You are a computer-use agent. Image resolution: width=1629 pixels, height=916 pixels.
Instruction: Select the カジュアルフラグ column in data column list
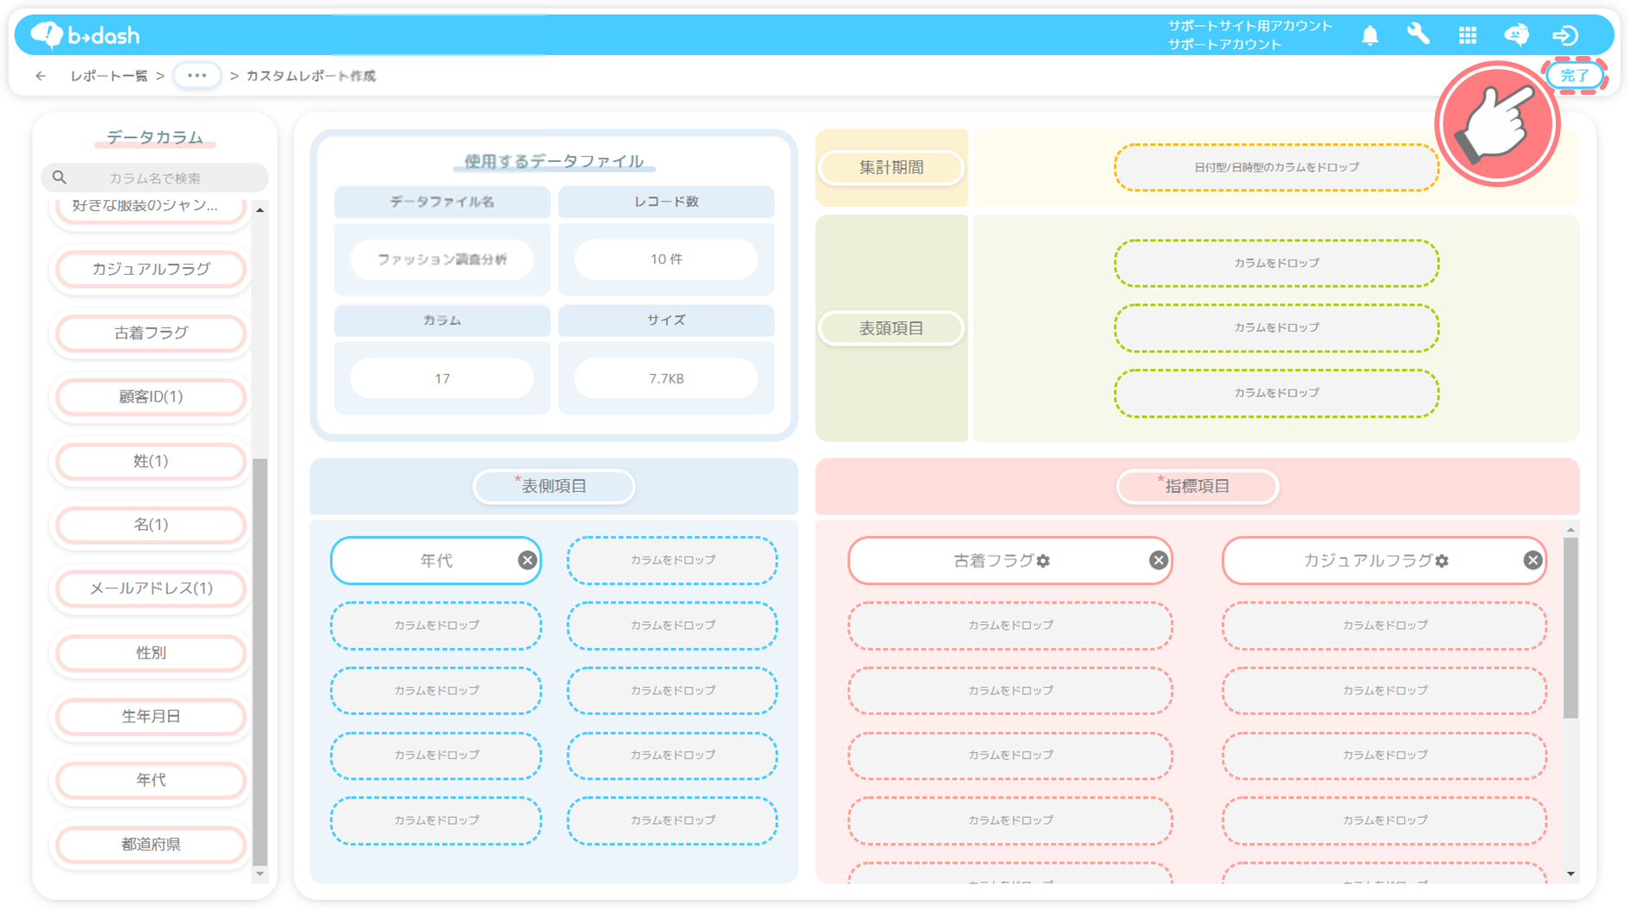(151, 269)
